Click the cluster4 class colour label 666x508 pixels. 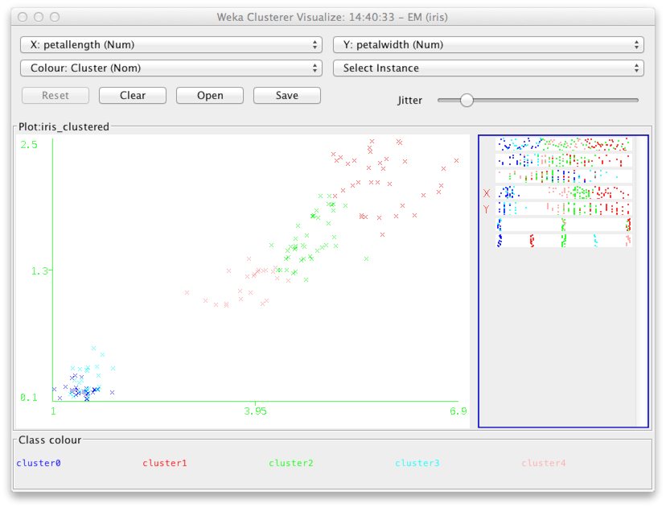pyautogui.click(x=544, y=463)
